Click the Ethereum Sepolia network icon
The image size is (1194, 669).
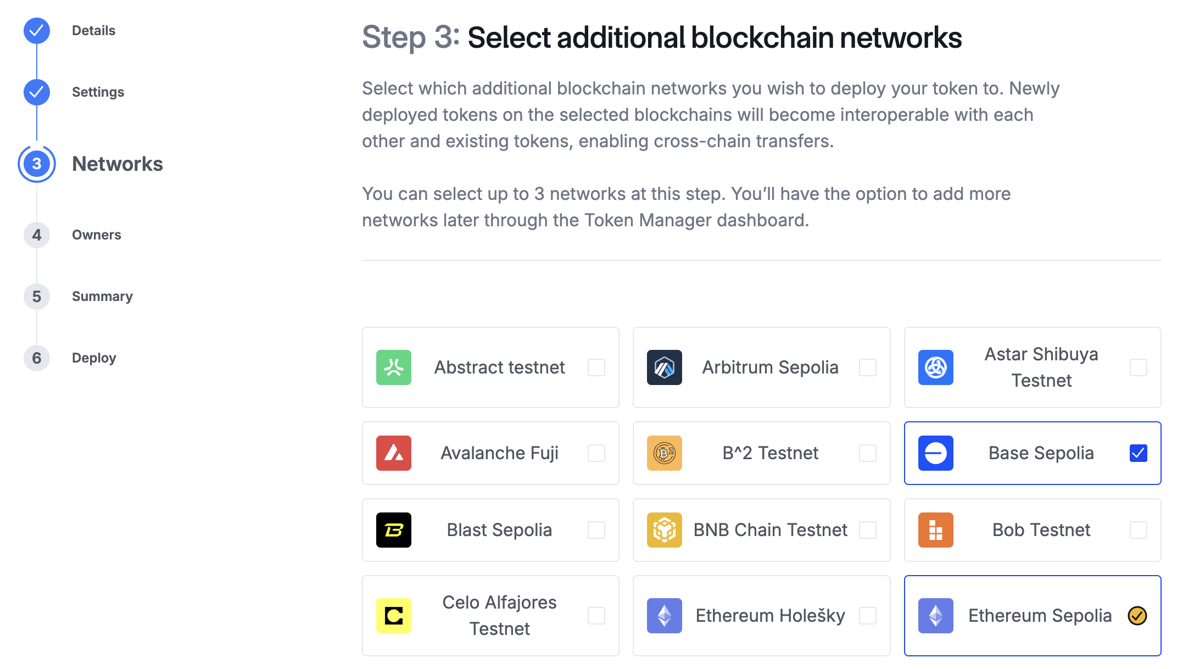pyautogui.click(x=935, y=616)
